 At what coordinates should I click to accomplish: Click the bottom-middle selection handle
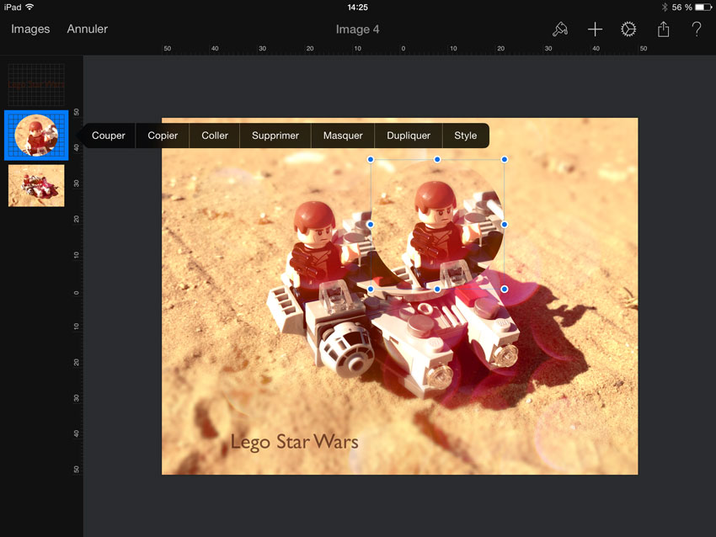point(437,290)
